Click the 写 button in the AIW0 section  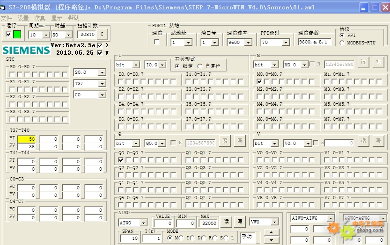(240, 221)
